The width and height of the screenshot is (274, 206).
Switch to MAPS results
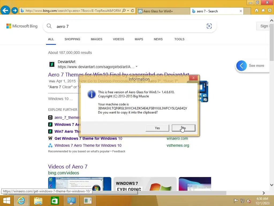pos(139,39)
